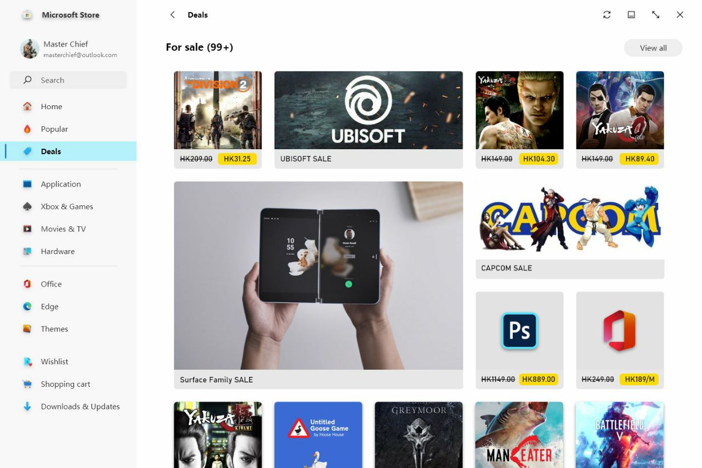Open the Master Chief account profile
This screenshot has width=702, height=468.
coord(69,49)
